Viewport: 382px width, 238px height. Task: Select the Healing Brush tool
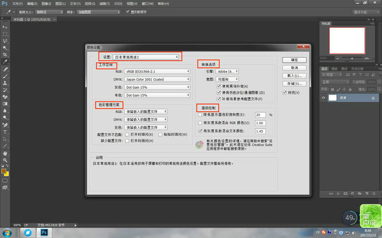click(5, 69)
